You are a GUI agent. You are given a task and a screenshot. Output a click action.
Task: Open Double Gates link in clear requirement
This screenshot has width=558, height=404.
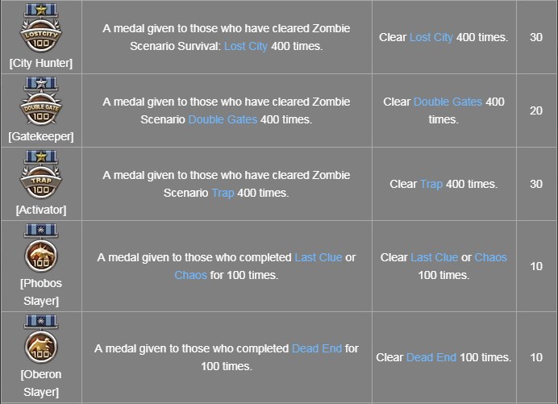448,102
